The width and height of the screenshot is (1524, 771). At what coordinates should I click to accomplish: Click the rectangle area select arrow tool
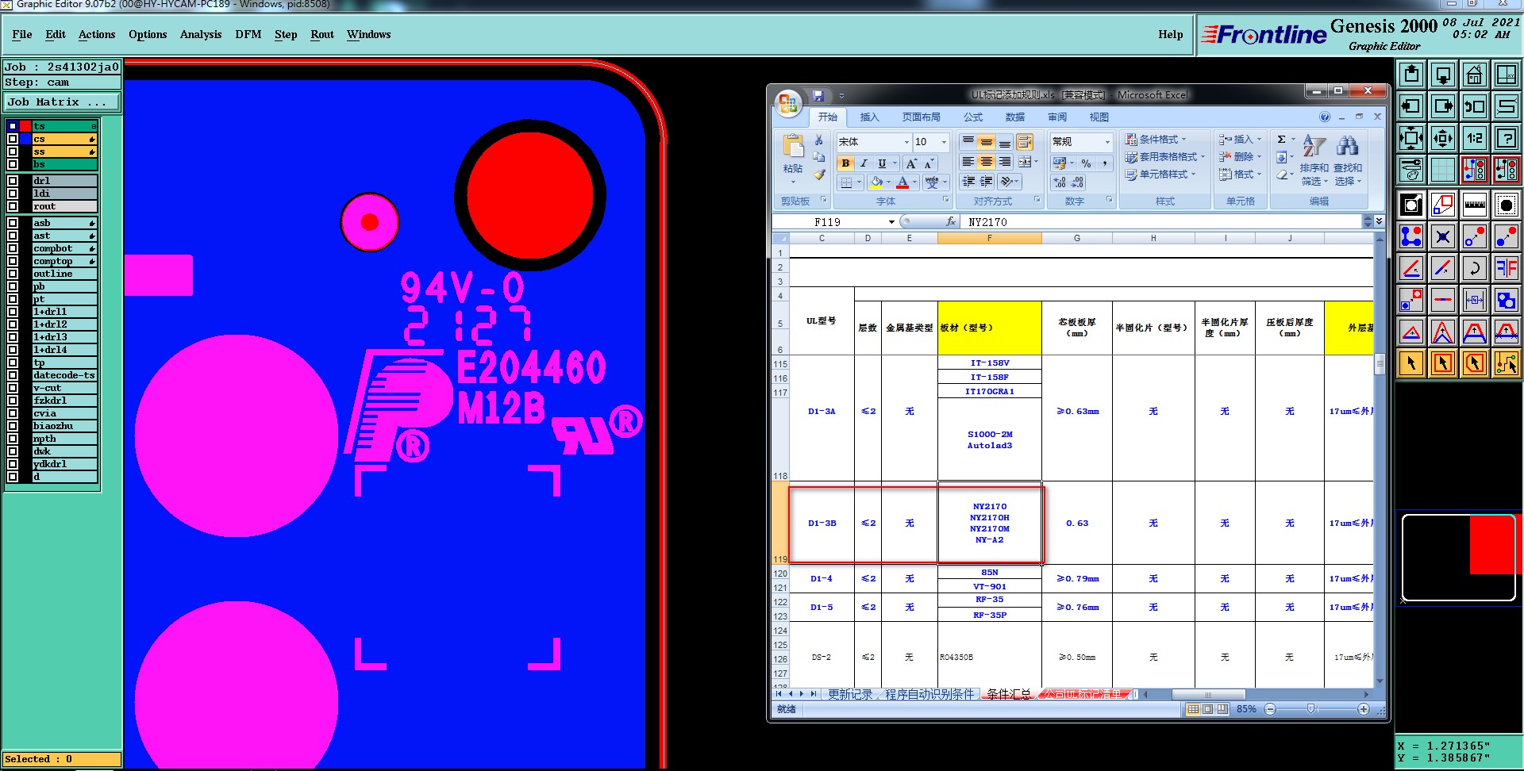1442,363
